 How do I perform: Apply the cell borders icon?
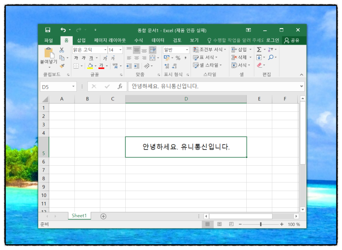pyautogui.click(x=76, y=66)
